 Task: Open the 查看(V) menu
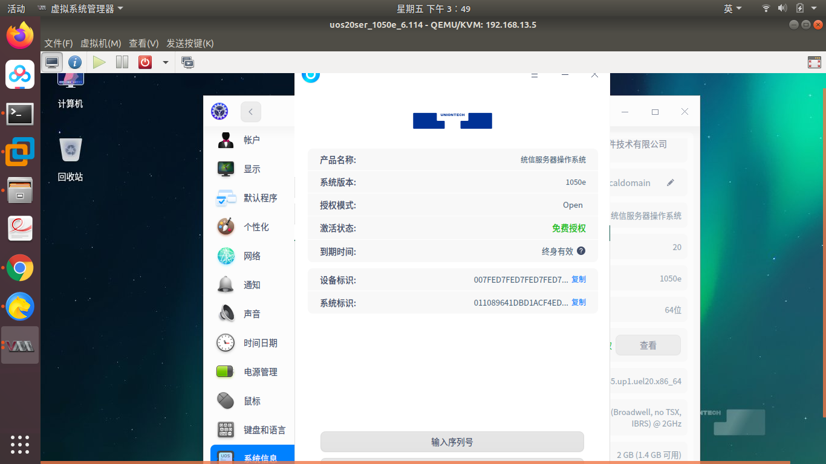(x=144, y=43)
